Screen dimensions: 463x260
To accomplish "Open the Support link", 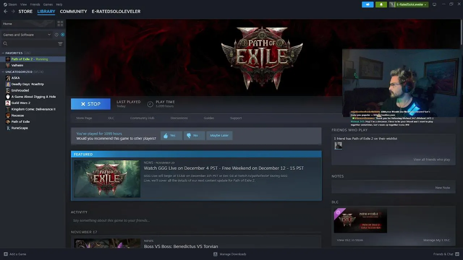I will pos(236,118).
